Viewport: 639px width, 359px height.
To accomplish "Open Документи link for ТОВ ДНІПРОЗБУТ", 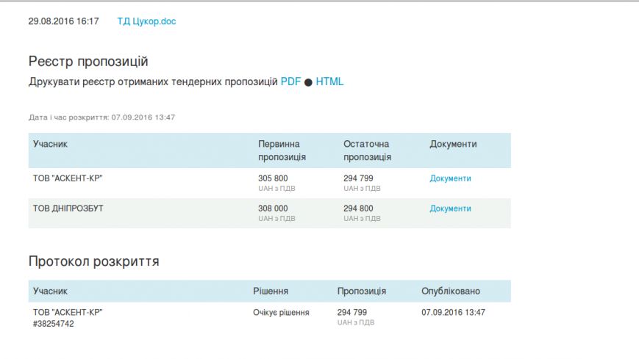I will (x=450, y=208).
